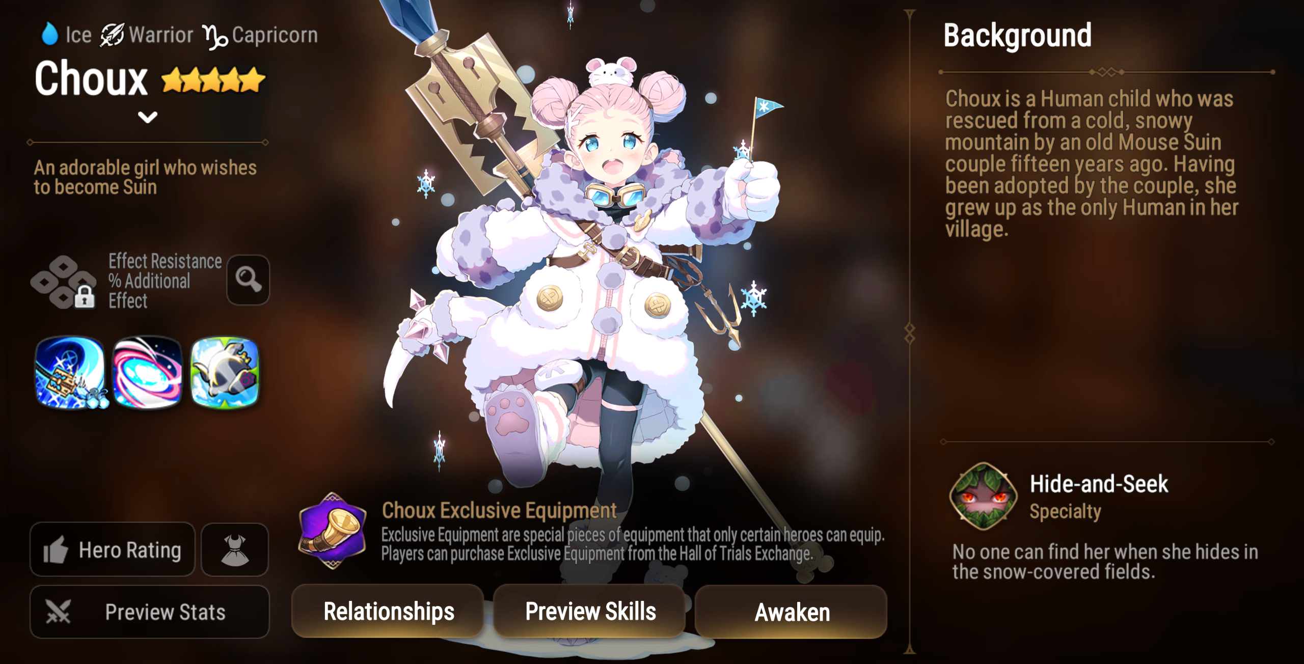1304x664 pixels.
Task: Tap the Choux Exclusive Equipment horn icon
Action: pyautogui.click(x=333, y=531)
